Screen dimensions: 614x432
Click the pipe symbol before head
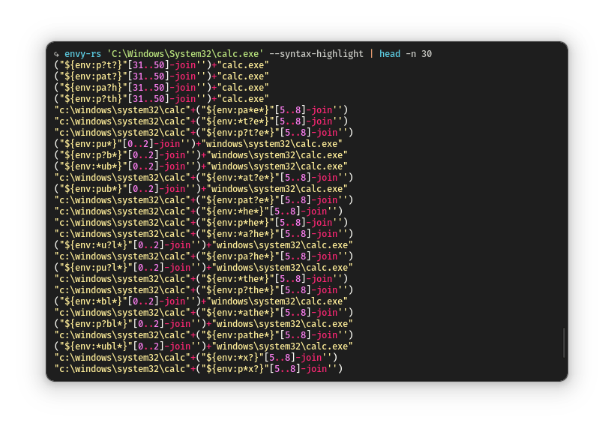click(x=371, y=54)
